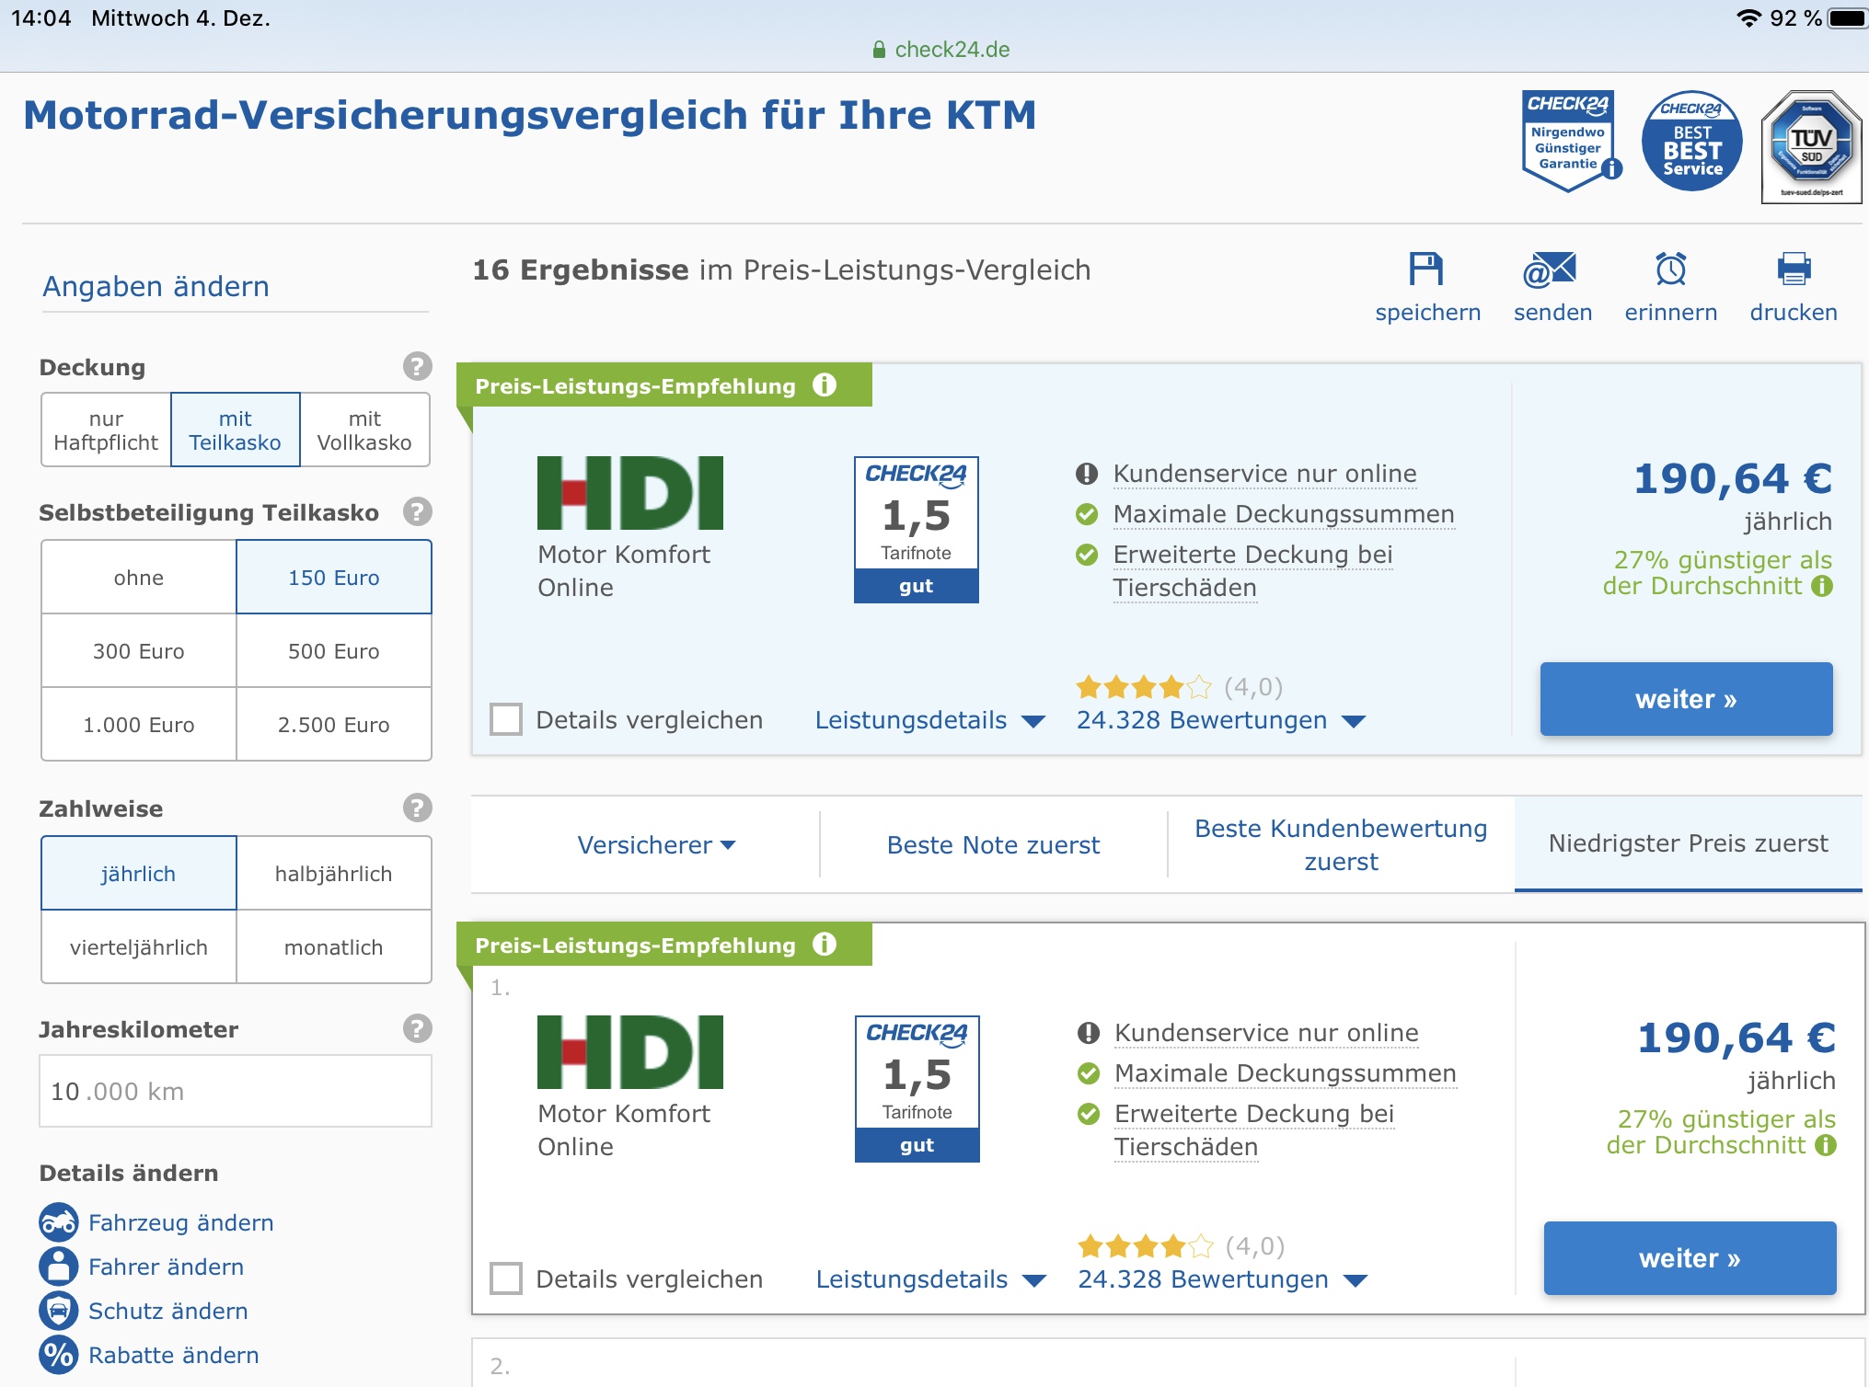This screenshot has height=1387, width=1869.
Task: Click the speichern floppy disk icon
Action: pyautogui.click(x=1425, y=269)
